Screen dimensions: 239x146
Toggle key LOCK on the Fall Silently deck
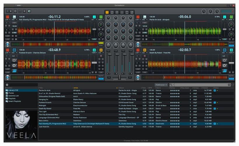(94, 39)
